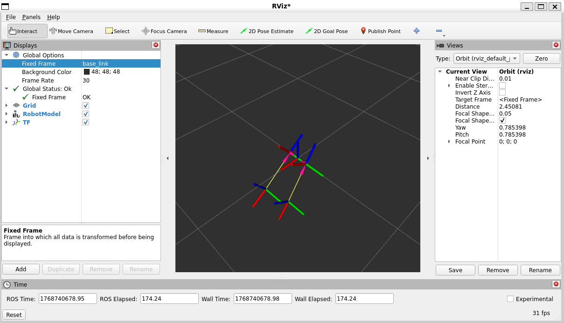Expand the TF display tree item
This screenshot has width=564, height=323.
(x=7, y=122)
